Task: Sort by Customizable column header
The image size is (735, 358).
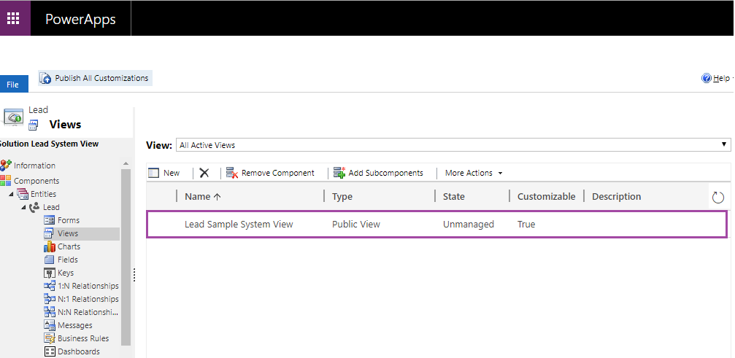Action: click(546, 197)
